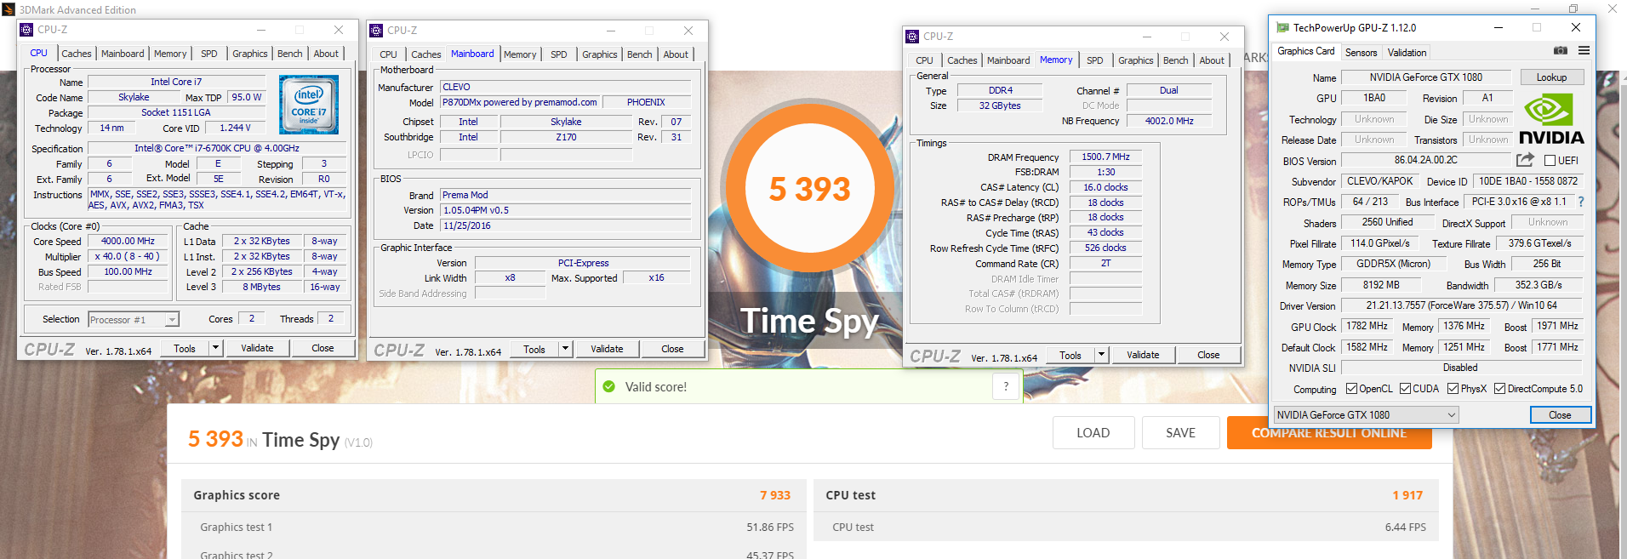
Task: Click the GPU-Z title bar app icon
Action: coord(1282,27)
